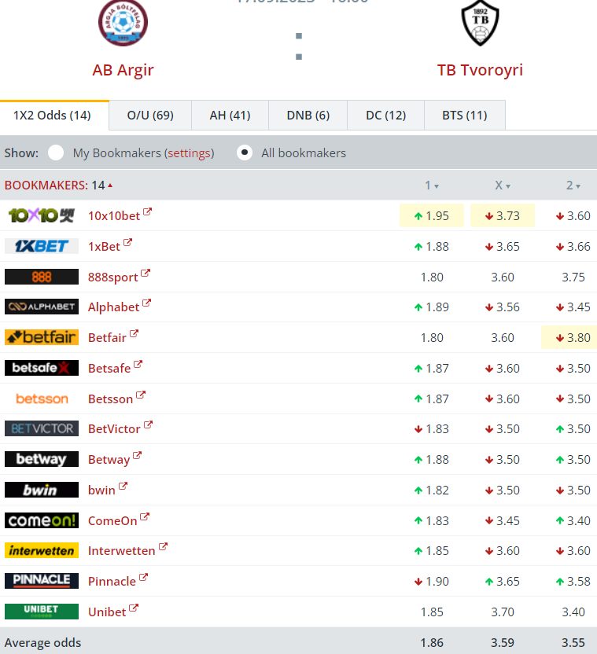Click the 10x10bet bookmaker logo
Image resolution: width=597 pixels, height=654 pixels.
[x=41, y=215]
